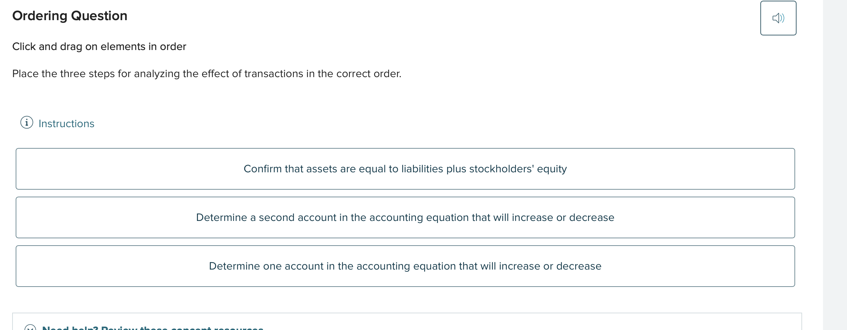Viewport: 847px width, 330px height.
Task: Select the 'Determine one account' item
Action: coord(405,266)
